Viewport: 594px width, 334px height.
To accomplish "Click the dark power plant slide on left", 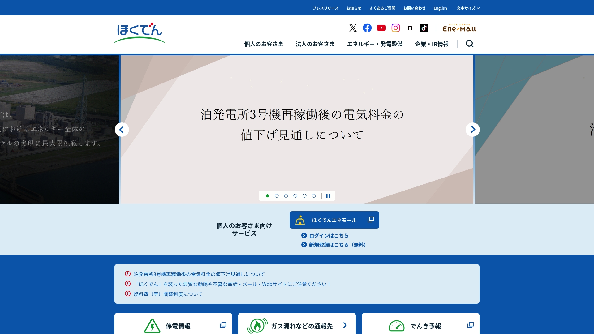I will click(59, 130).
